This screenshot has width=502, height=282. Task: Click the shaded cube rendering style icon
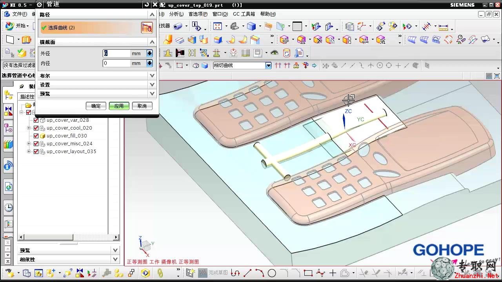pyautogui.click(x=251, y=26)
